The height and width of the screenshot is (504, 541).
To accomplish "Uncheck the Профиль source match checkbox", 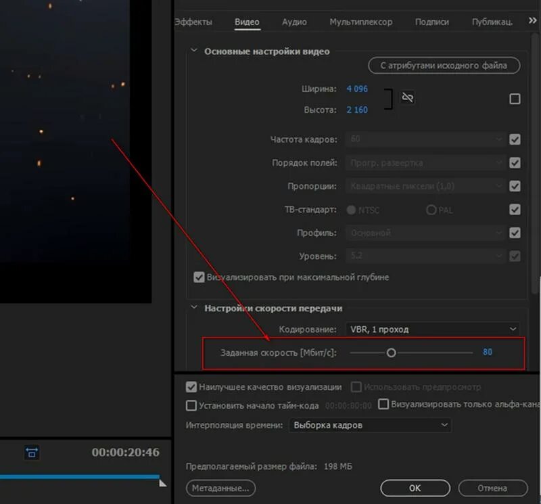I will click(515, 233).
